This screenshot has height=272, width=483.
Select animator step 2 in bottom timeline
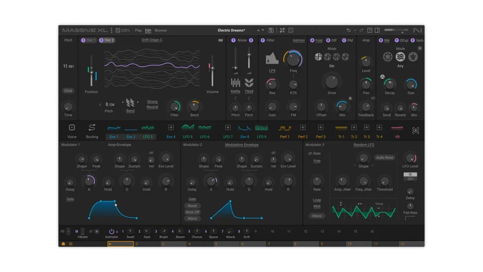(147, 244)
